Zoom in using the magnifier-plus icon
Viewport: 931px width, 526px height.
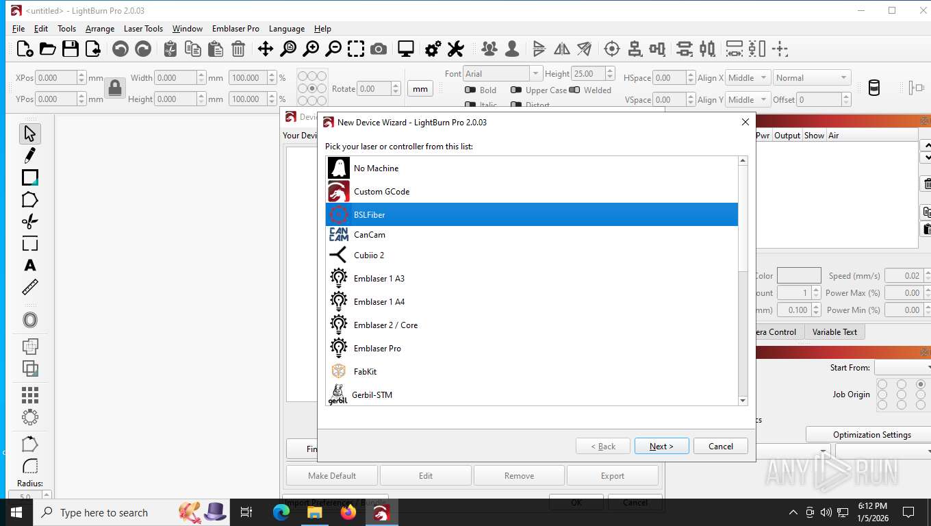(311, 49)
